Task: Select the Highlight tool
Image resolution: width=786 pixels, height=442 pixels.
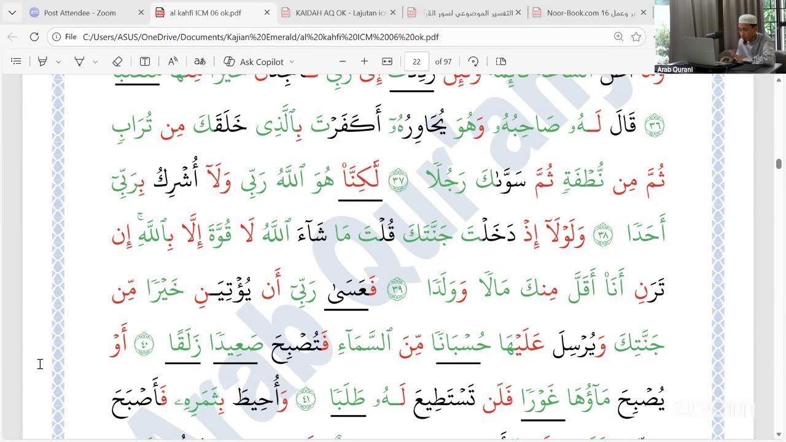Action: 42,61
